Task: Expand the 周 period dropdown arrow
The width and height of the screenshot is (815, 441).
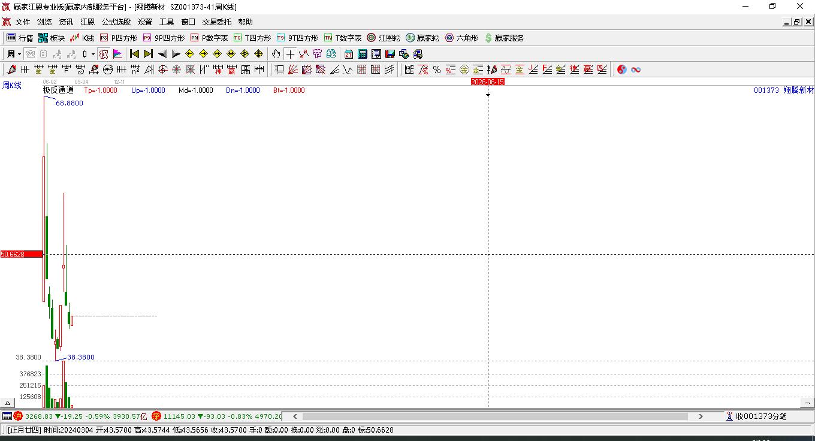Action: [19, 54]
